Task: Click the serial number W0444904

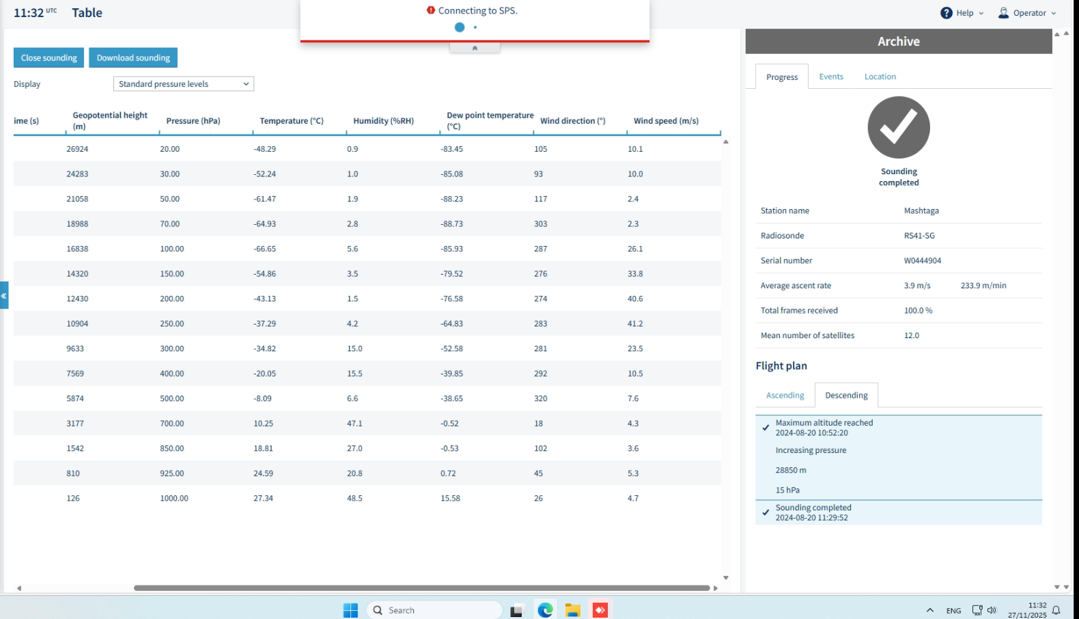Action: (923, 261)
